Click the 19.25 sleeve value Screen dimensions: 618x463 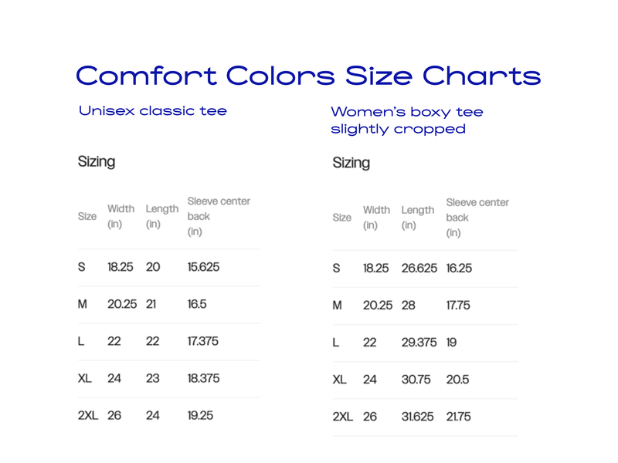click(x=200, y=415)
